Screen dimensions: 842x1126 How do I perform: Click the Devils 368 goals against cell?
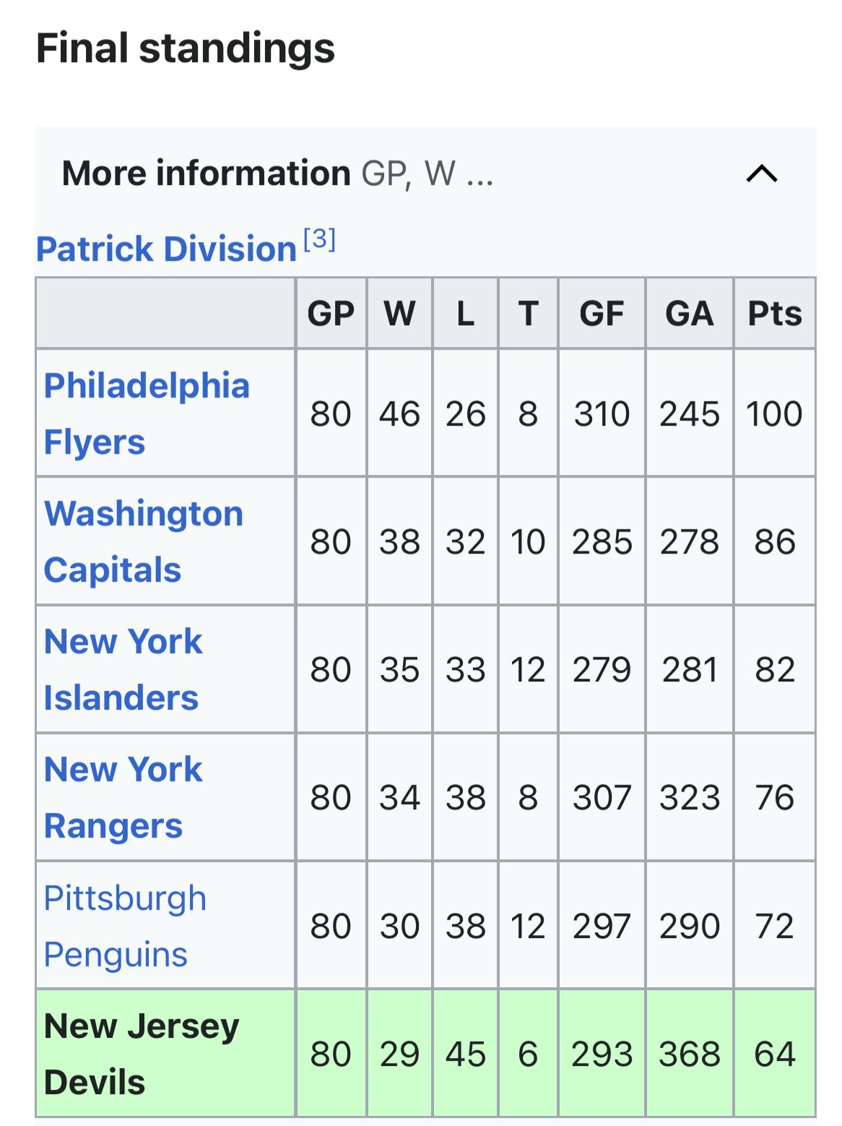point(690,1054)
